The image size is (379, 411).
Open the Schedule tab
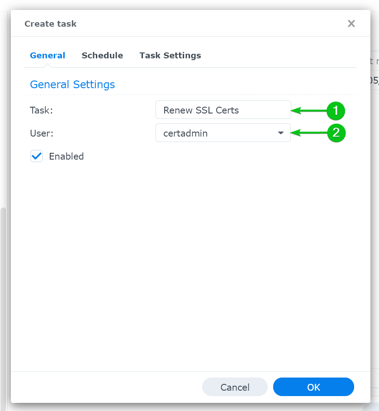point(102,55)
